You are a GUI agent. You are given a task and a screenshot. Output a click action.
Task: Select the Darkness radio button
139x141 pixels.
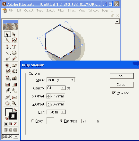61,121
